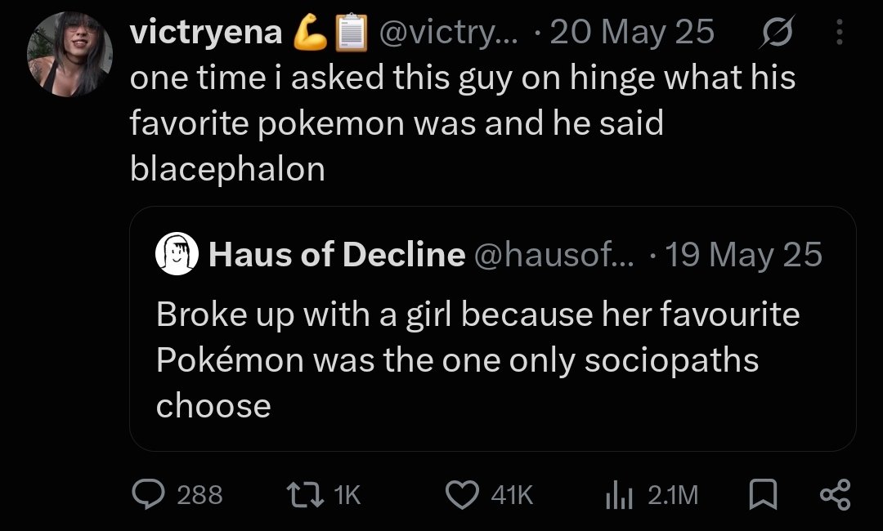
Task: Open the victryena display name
Action: pyautogui.click(x=206, y=32)
